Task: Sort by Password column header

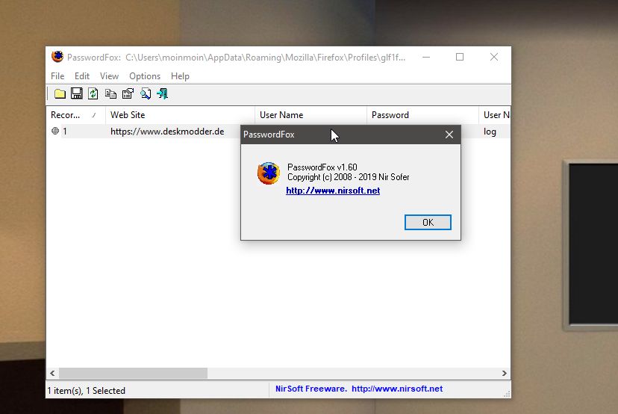Action: (422, 115)
